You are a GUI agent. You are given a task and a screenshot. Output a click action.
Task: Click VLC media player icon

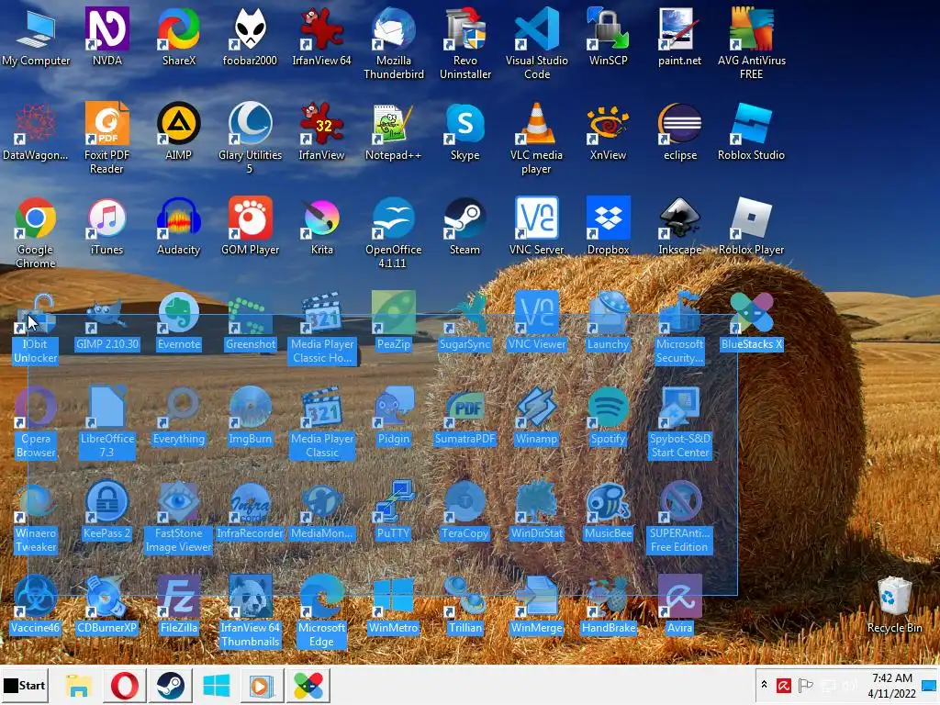pyautogui.click(x=536, y=138)
